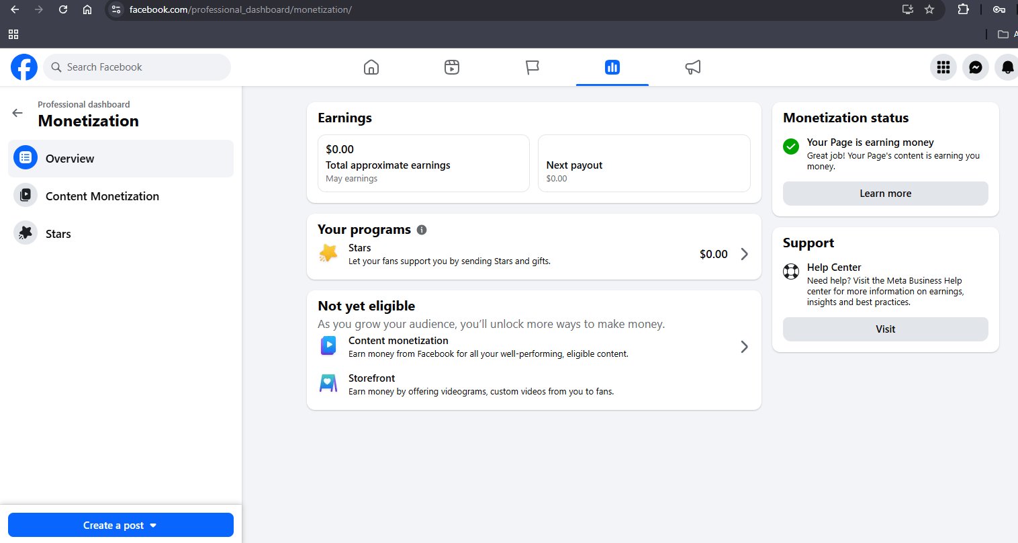Click the Stars $0.00 amount
The image size is (1018, 543).
[713, 254]
